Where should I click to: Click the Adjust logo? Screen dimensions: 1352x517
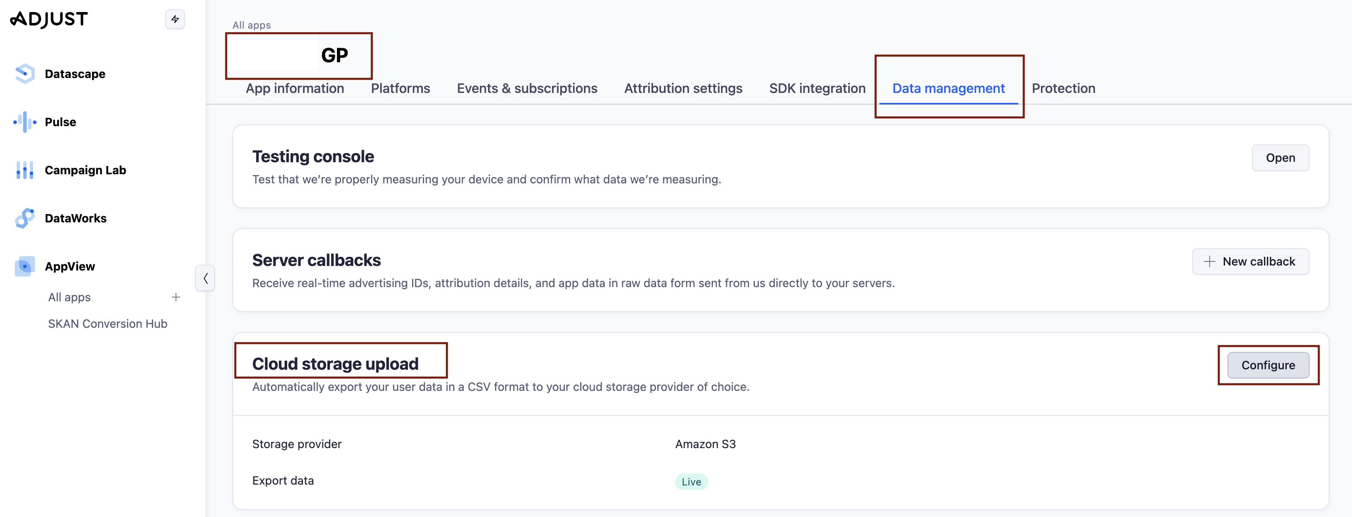pos(49,20)
